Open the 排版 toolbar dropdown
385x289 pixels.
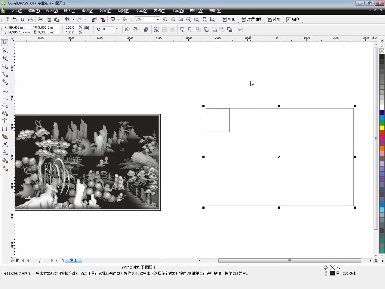229,19
